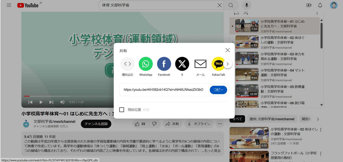
Task: Open the create video icon
Action: 309,5
